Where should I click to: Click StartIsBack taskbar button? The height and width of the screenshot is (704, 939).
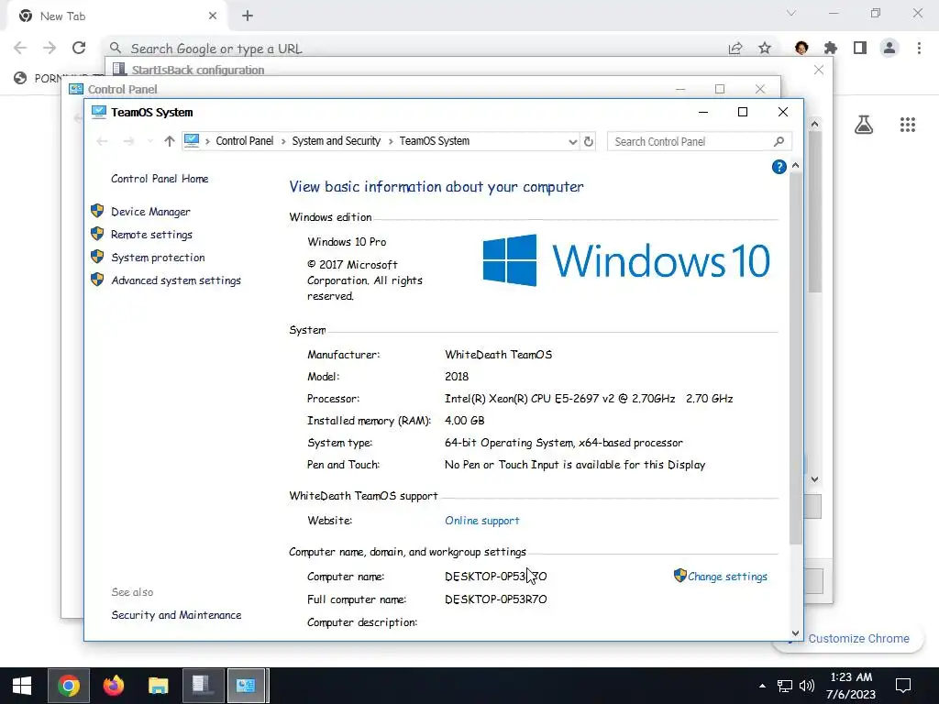tap(203, 686)
